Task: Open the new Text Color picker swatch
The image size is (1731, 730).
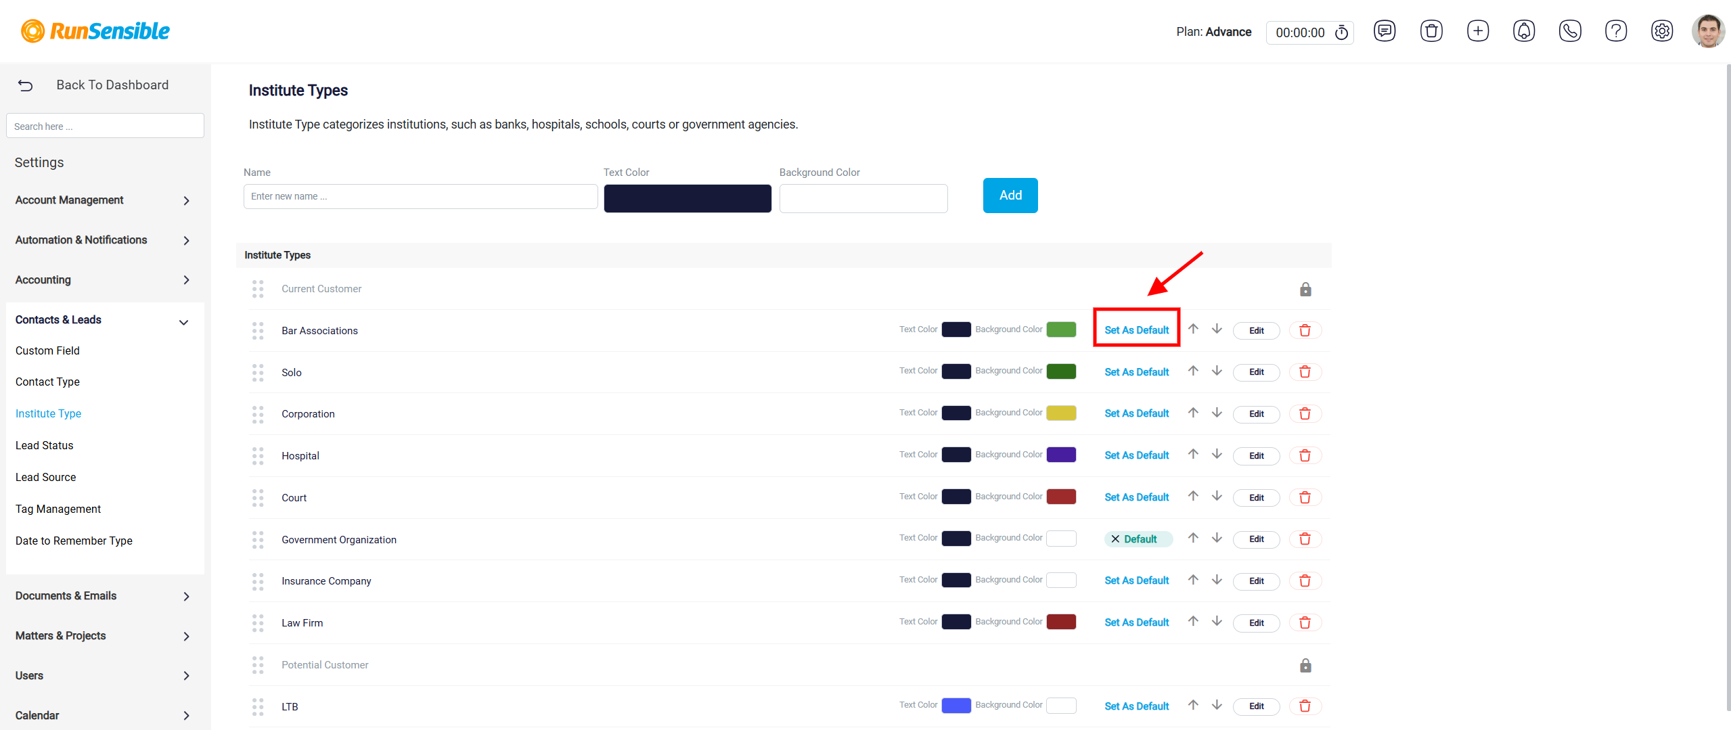Action: pos(688,199)
